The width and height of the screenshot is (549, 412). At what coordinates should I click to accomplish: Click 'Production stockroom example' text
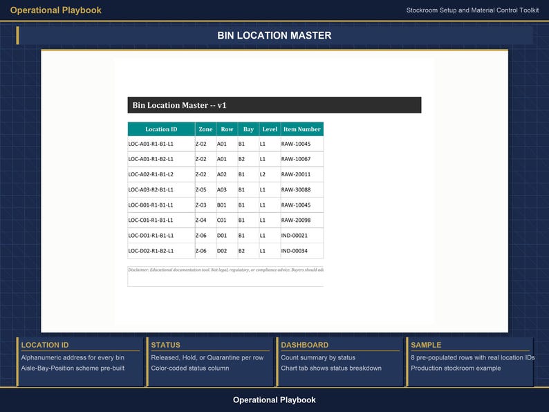pyautogui.click(x=456, y=368)
